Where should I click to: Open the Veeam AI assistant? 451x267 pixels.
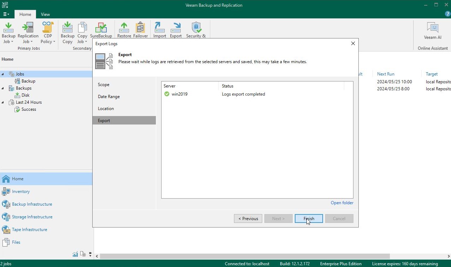point(433,31)
